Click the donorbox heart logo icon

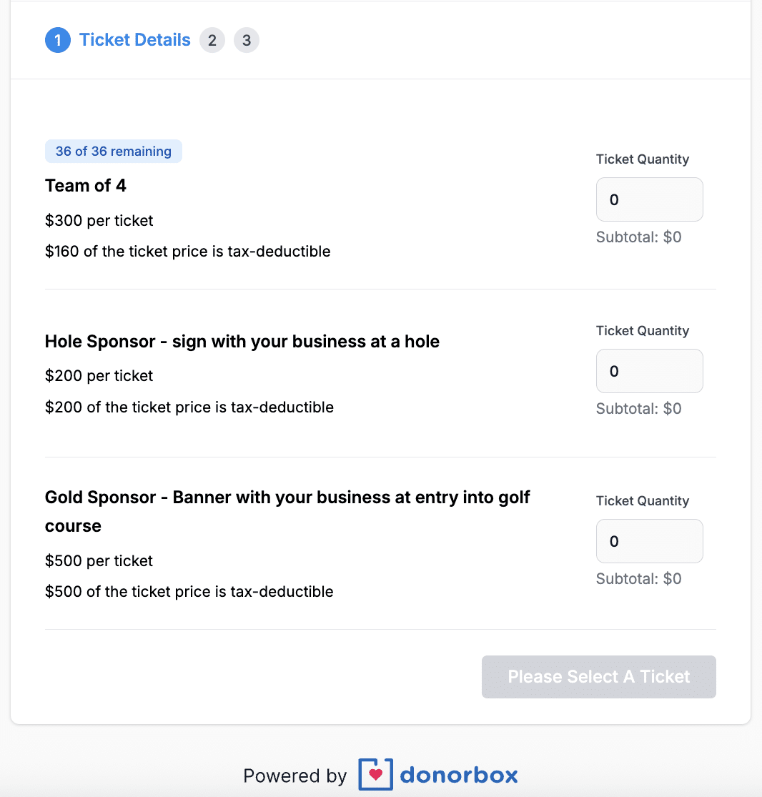[376, 775]
